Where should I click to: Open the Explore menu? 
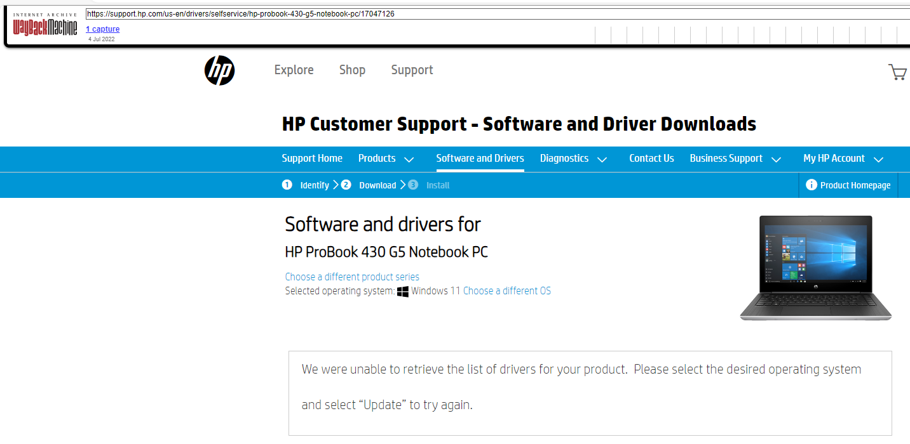294,70
